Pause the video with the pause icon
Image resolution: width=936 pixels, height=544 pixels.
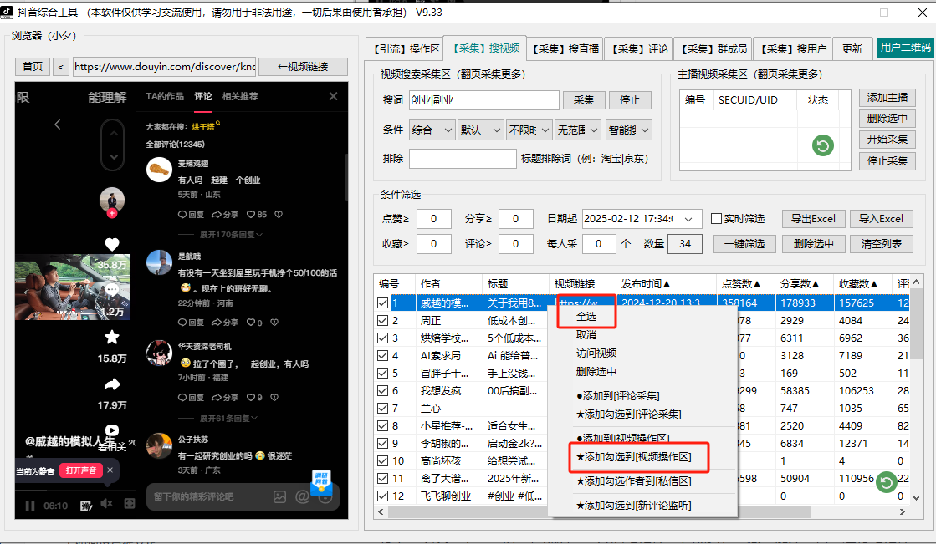pos(30,505)
